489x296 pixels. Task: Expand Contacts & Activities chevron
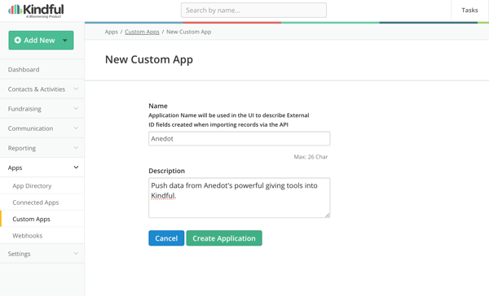tap(76, 89)
